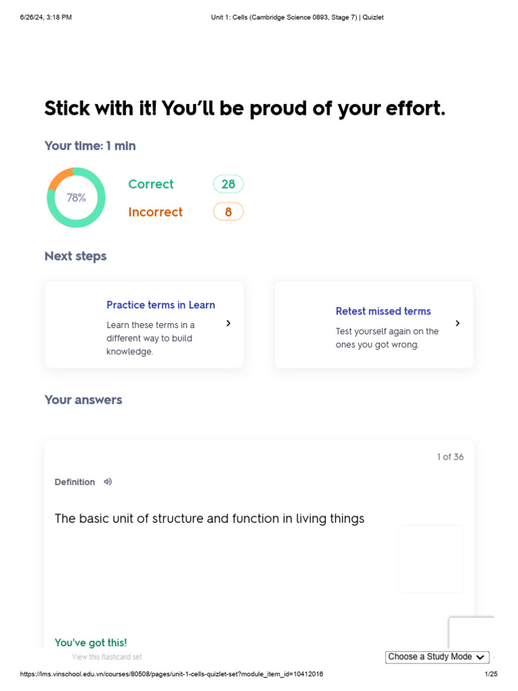The width and height of the screenshot is (518, 691).
Task: Open the Choose a Study Mode dropdown
Action: (x=430, y=657)
